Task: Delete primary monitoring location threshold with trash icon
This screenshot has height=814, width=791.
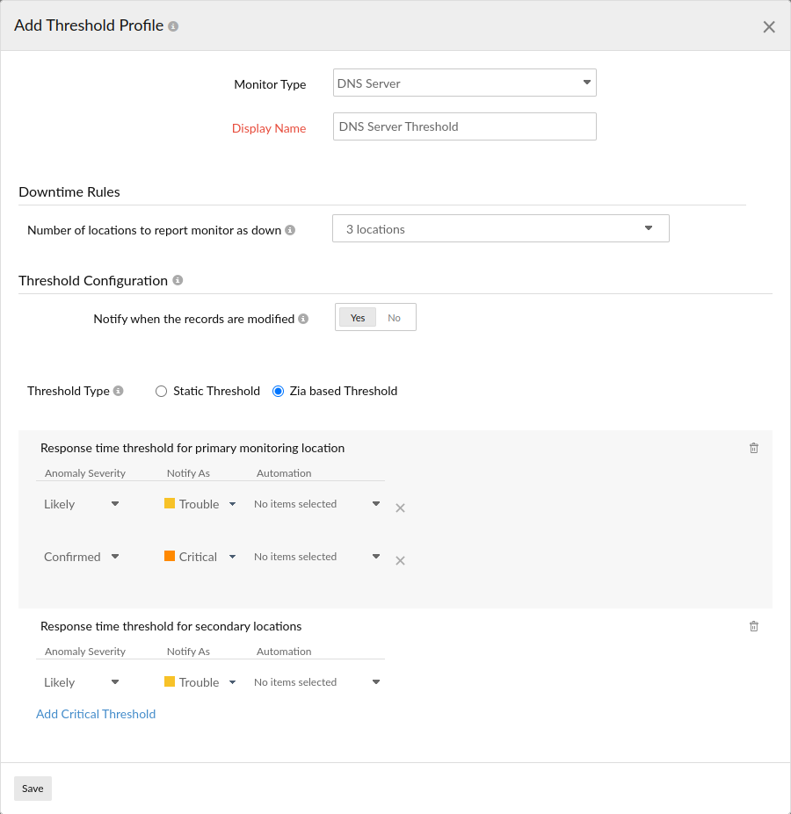Action: pyautogui.click(x=753, y=448)
